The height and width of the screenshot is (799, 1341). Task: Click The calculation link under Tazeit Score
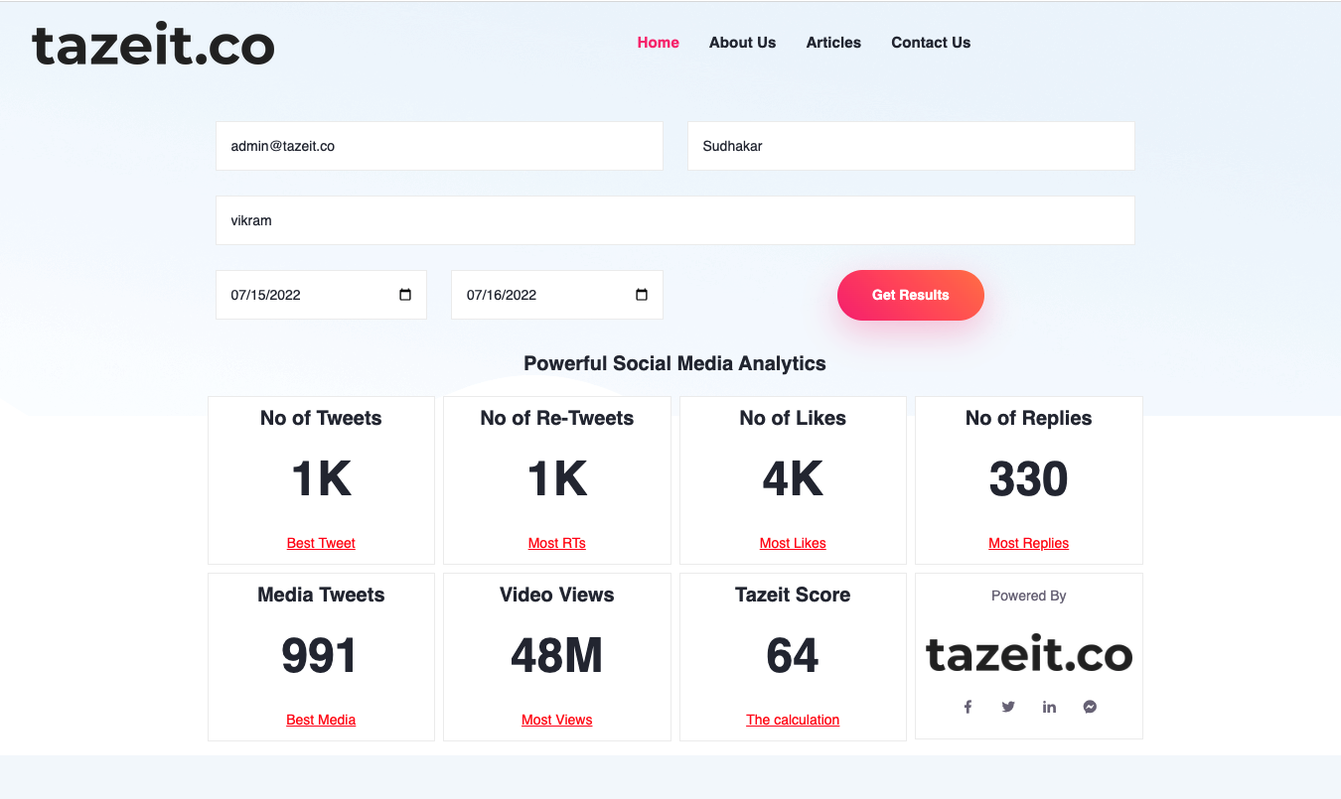click(793, 720)
